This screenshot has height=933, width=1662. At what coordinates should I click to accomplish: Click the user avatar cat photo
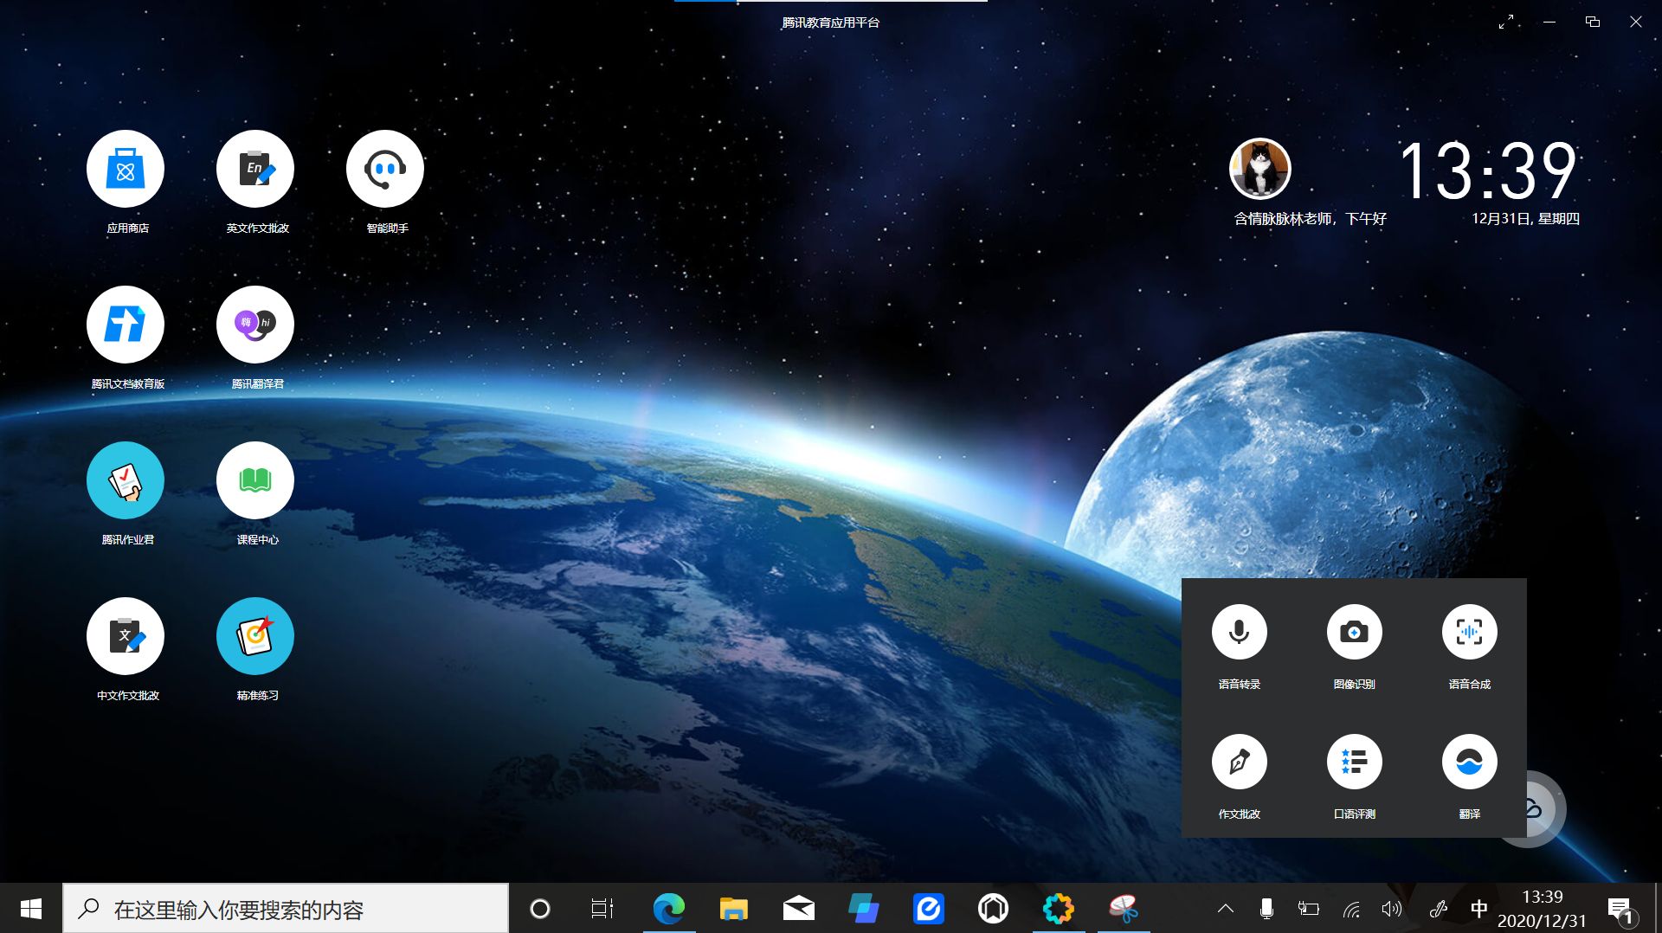[1260, 169]
